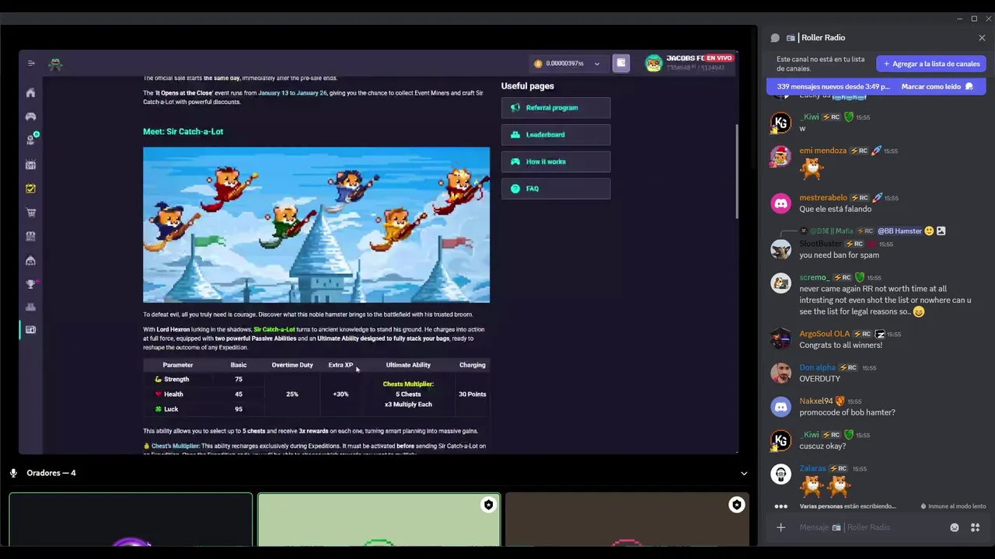The image size is (995, 559).
Task: Select the active news sidebar icon
Action: [x=30, y=330]
